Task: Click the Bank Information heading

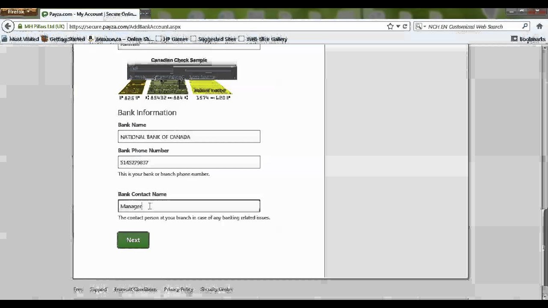Action: [x=147, y=113]
